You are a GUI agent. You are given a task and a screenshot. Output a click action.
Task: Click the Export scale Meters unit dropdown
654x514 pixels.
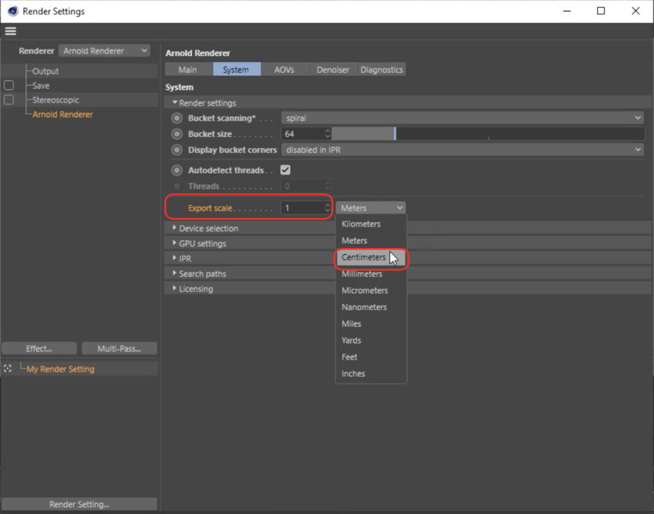pyautogui.click(x=370, y=207)
